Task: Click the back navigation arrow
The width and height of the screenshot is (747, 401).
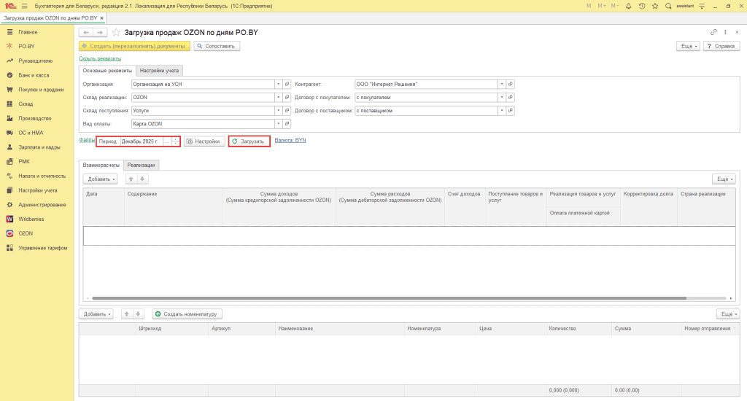Action: click(x=86, y=32)
